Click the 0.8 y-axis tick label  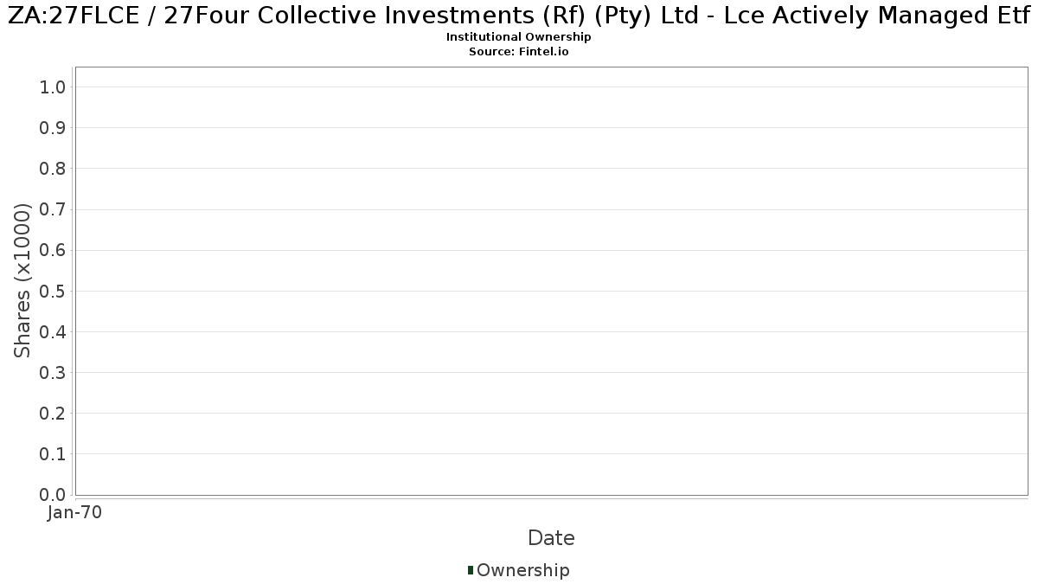53,168
